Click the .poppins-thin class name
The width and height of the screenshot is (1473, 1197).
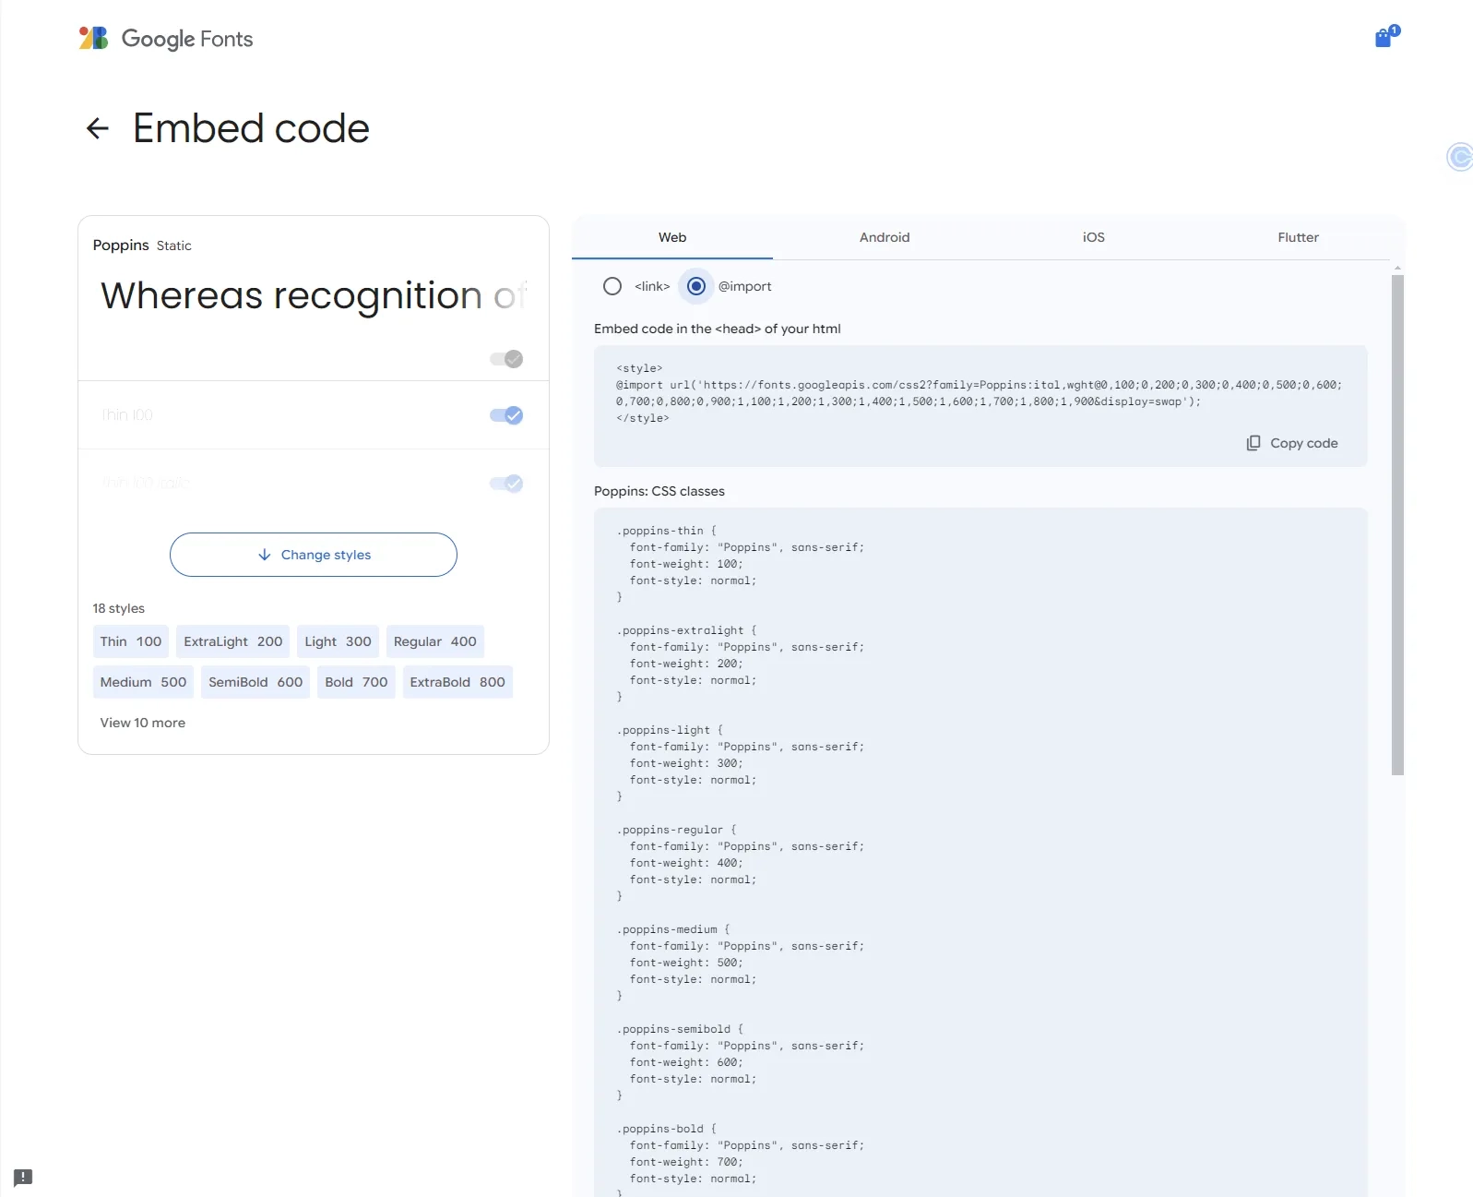(x=659, y=531)
